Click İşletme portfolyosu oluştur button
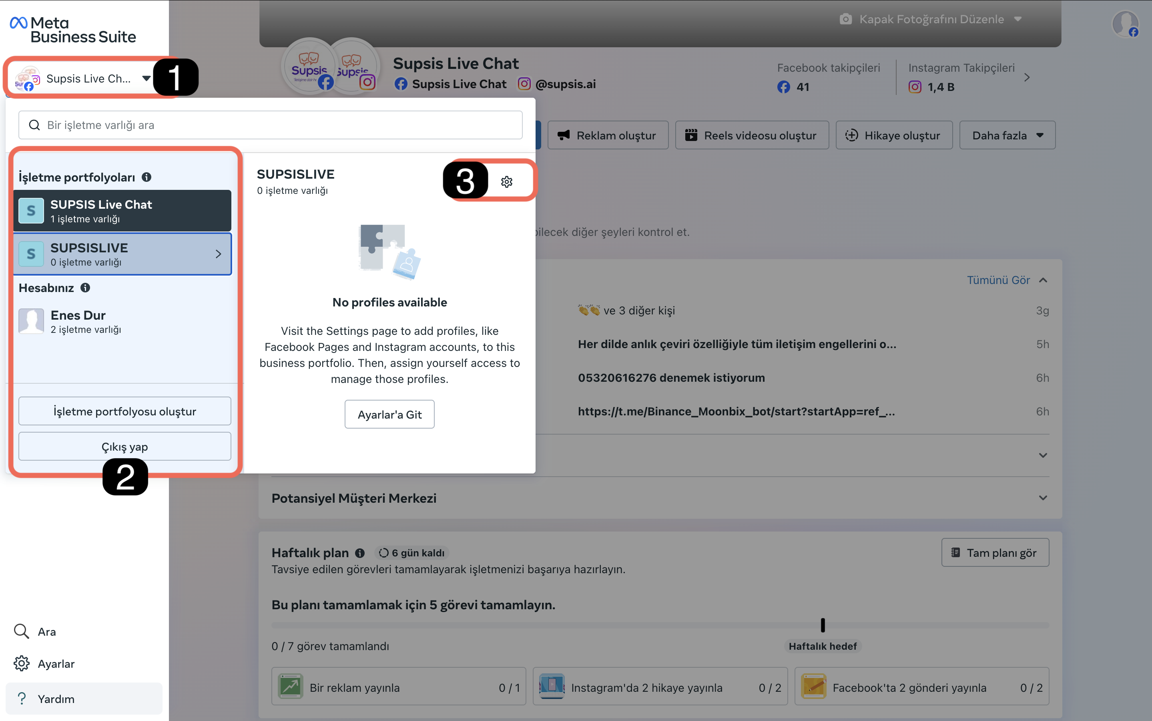The image size is (1152, 721). point(125,411)
